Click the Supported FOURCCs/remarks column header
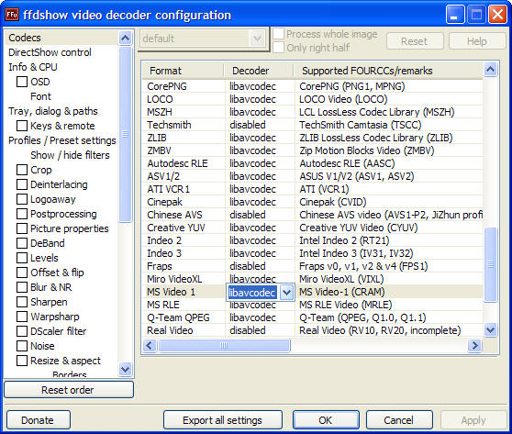This screenshot has width=512, height=434. tap(388, 71)
